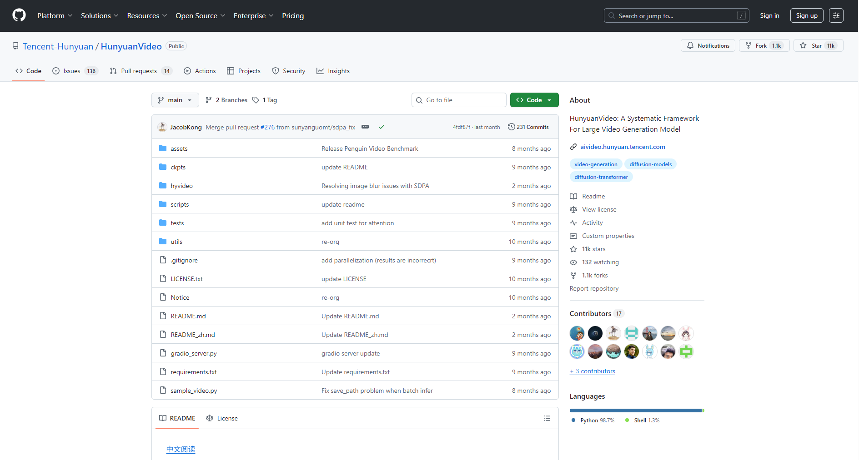This screenshot has width=859, height=460.
Task: Open the assets folder
Action: [x=179, y=148]
